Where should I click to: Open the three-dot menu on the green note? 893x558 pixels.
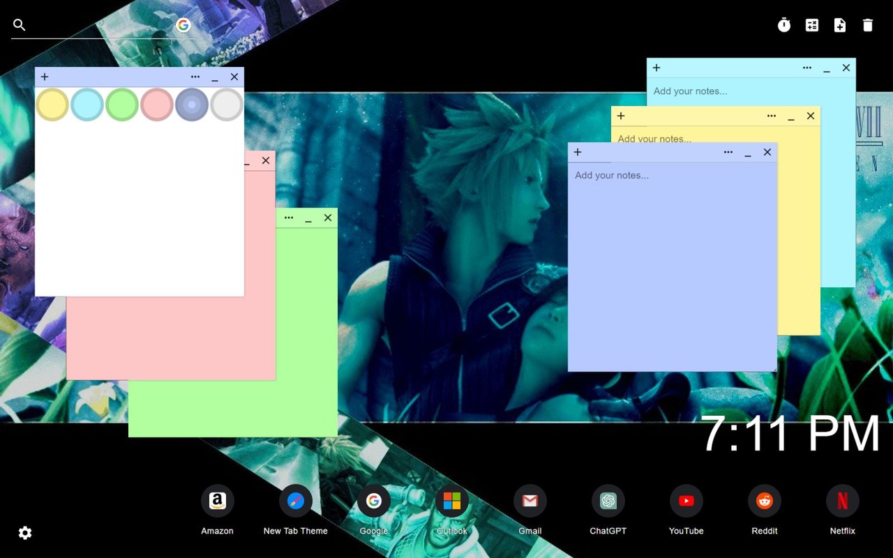(289, 218)
